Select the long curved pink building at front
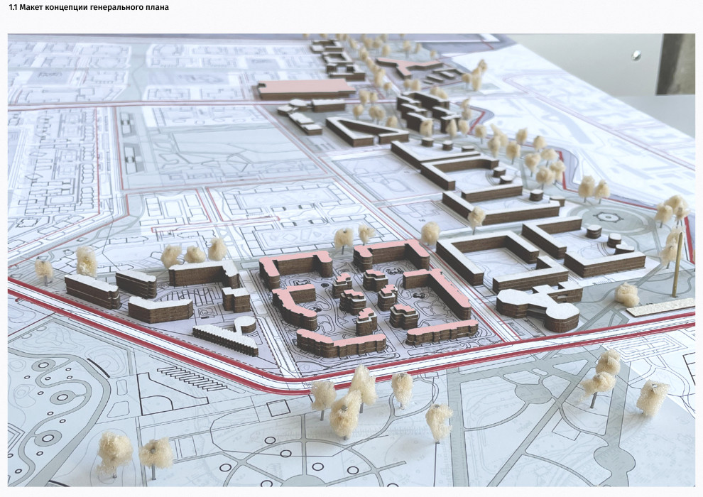The height and width of the screenshot is (497, 703). (341, 343)
